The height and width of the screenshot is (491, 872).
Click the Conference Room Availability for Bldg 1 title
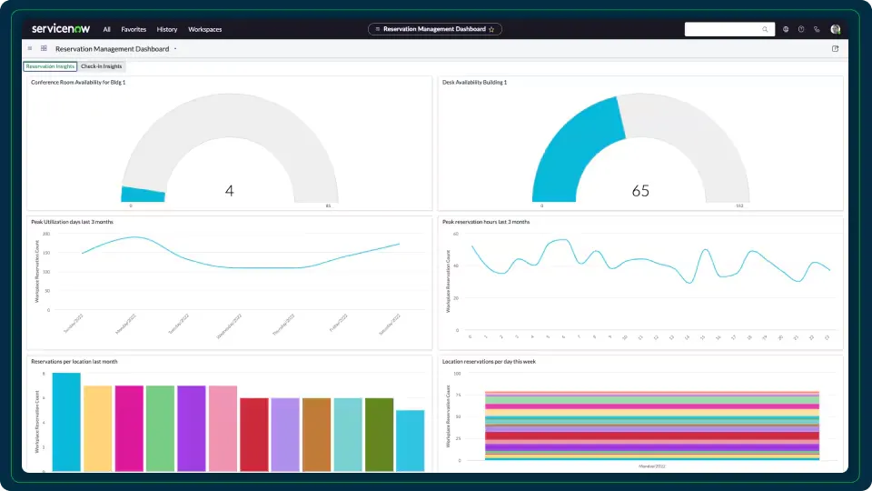[78, 83]
